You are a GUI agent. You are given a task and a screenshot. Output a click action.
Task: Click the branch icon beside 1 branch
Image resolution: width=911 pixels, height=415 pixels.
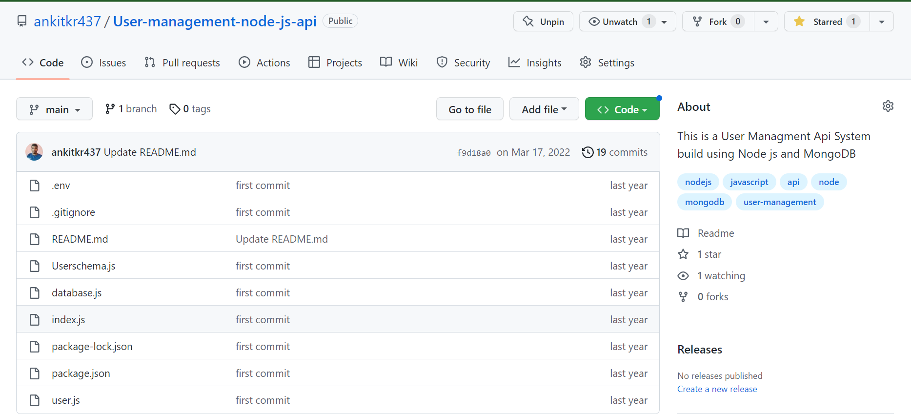coord(110,109)
